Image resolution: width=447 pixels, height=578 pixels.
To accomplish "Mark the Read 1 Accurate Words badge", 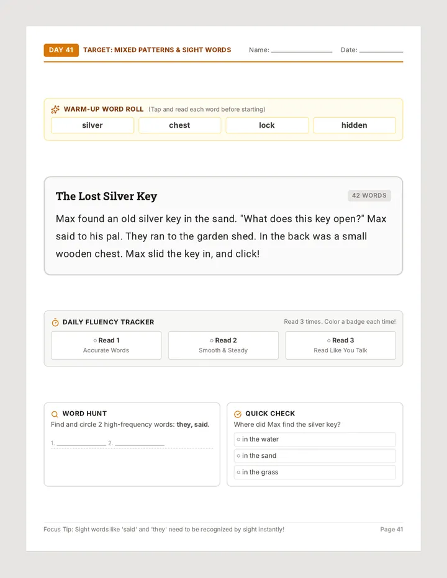I will click(x=106, y=345).
